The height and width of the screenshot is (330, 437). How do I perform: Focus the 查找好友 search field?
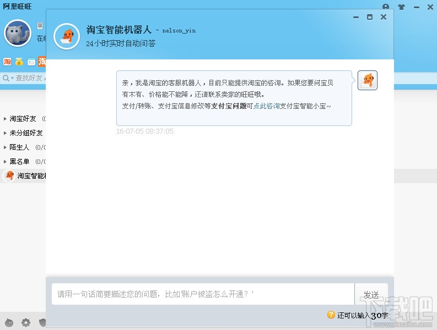30,78
